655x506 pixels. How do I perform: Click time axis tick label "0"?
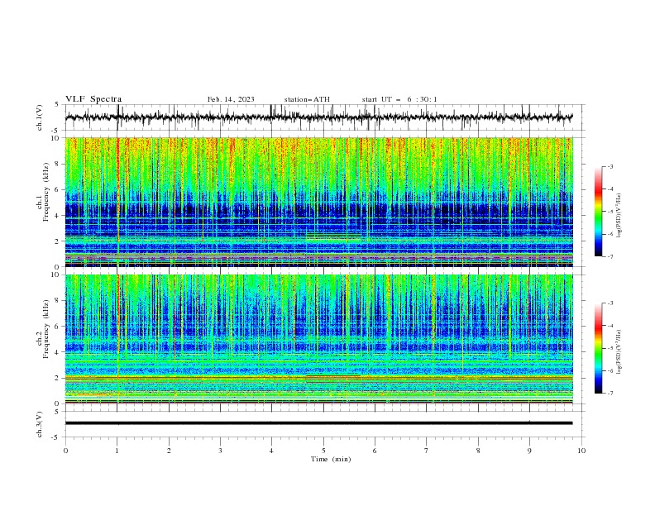click(65, 451)
